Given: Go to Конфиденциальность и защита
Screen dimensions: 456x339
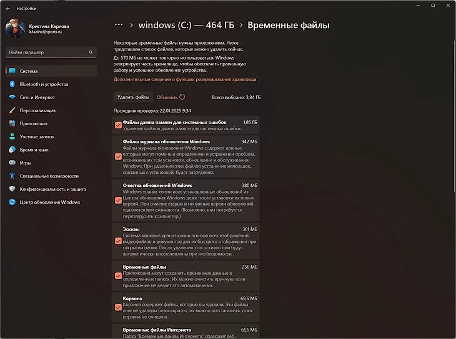Looking at the screenshot, I should (x=52, y=189).
